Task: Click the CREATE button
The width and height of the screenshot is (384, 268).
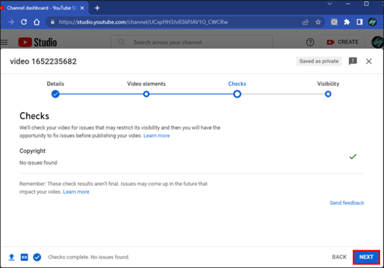Action: tap(343, 42)
